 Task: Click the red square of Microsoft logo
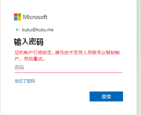(16, 15)
